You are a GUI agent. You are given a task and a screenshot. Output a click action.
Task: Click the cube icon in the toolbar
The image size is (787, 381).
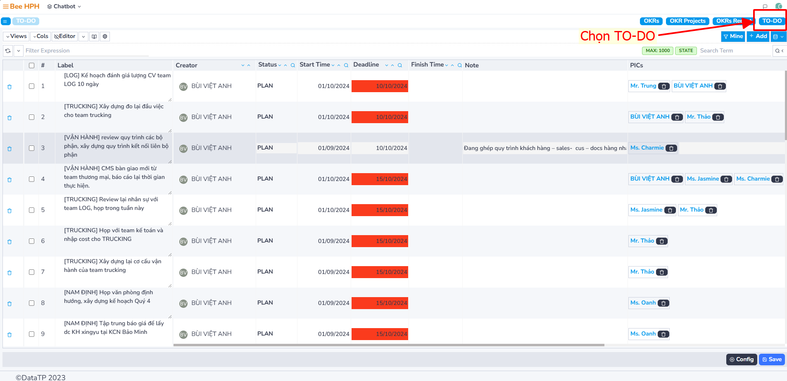point(105,36)
